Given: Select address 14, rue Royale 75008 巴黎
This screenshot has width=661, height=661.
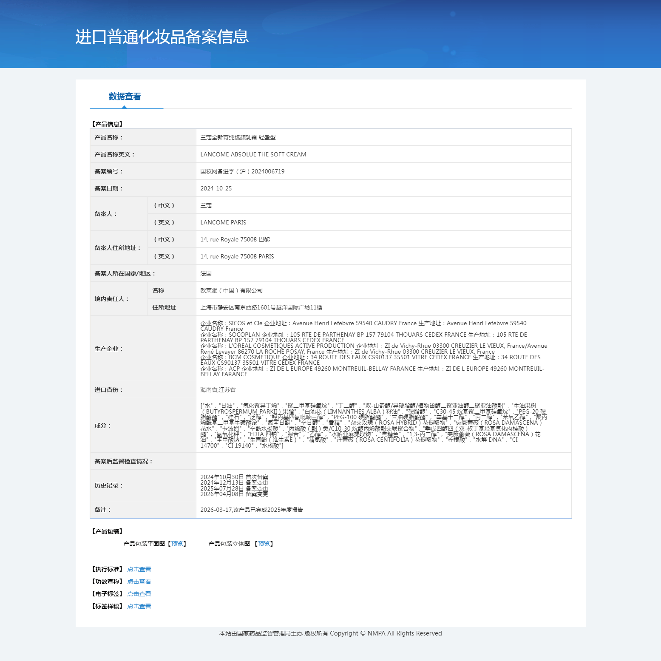Looking at the screenshot, I should (x=235, y=239).
